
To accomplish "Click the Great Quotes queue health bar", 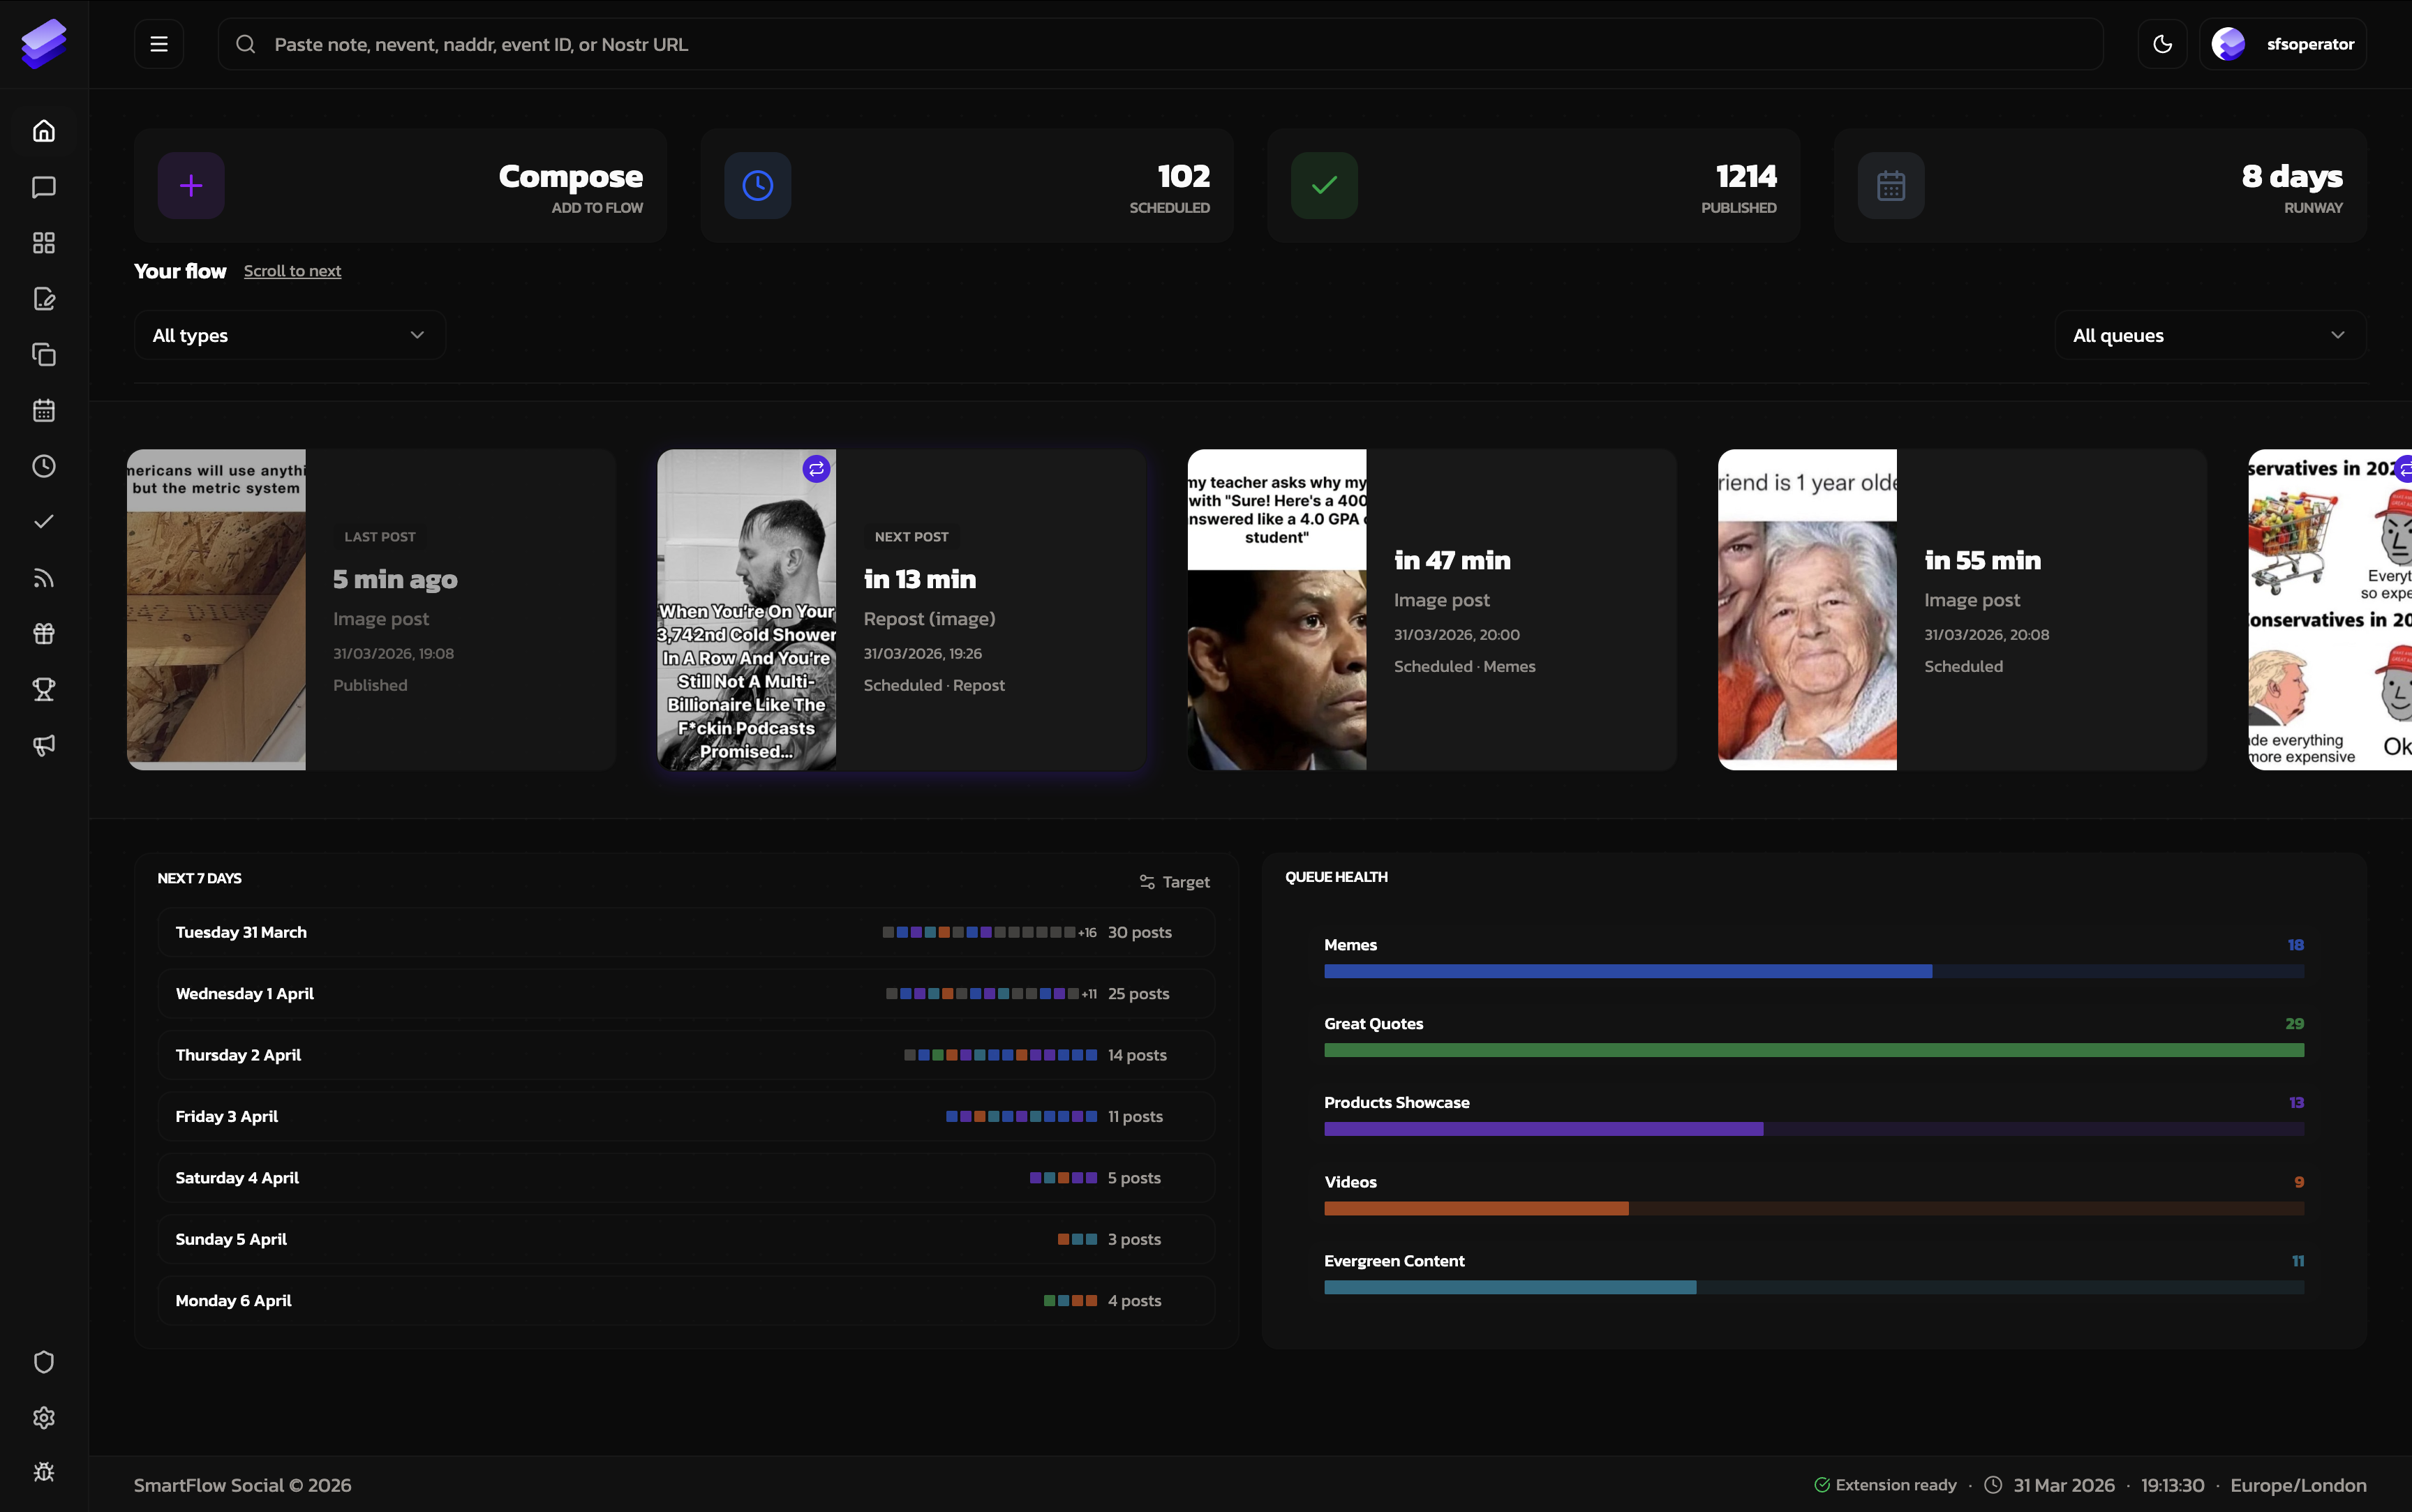I will (x=1813, y=1049).
